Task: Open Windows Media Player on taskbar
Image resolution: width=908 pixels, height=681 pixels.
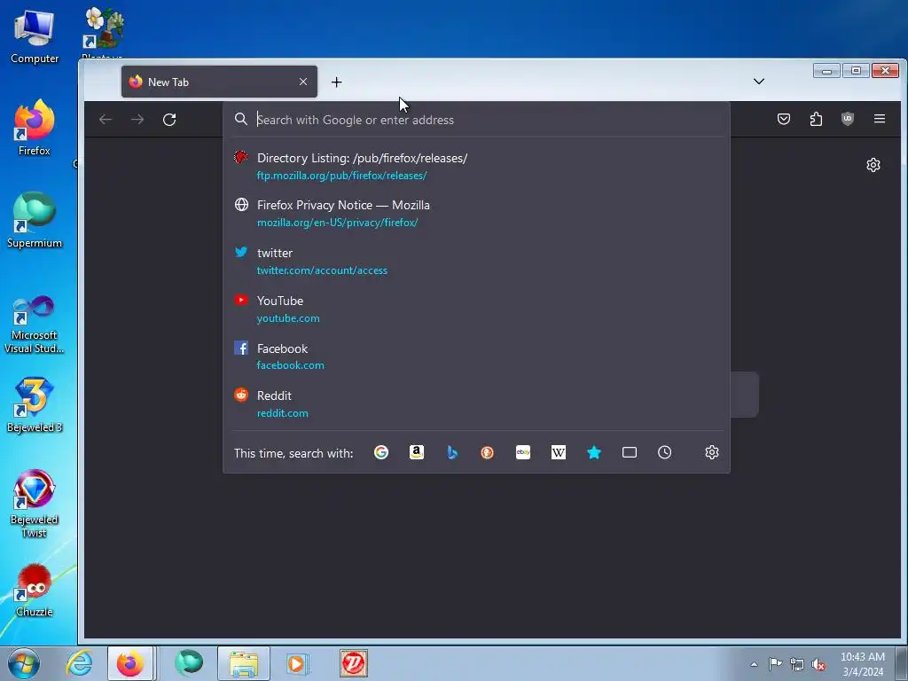Action: click(x=298, y=663)
